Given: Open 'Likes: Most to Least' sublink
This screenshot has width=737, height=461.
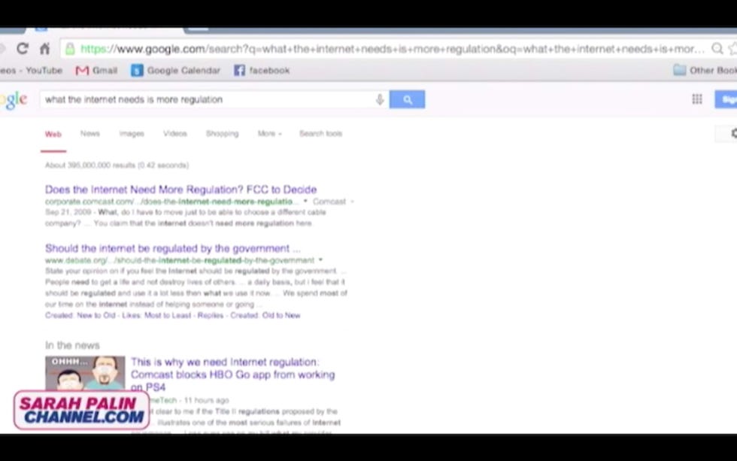Looking at the screenshot, I should pyautogui.click(x=156, y=315).
